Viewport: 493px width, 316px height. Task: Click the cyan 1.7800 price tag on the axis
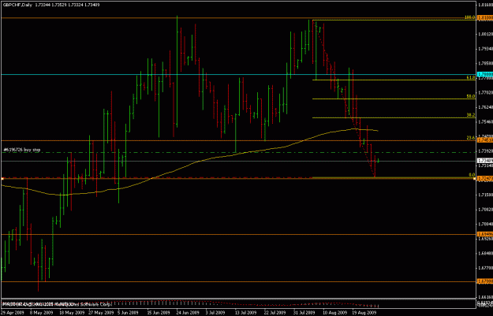tap(485, 74)
